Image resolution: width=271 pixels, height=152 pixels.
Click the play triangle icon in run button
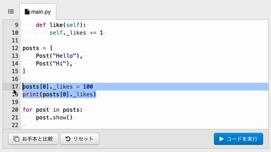coord(221,139)
